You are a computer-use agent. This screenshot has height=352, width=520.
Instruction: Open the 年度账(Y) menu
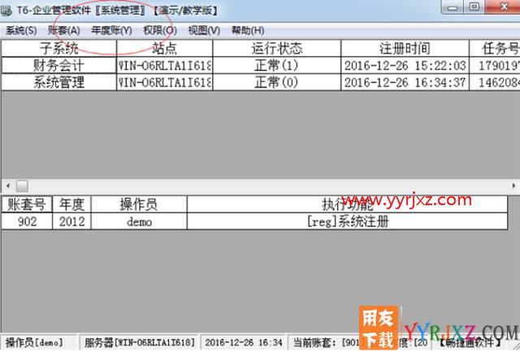tap(111, 31)
